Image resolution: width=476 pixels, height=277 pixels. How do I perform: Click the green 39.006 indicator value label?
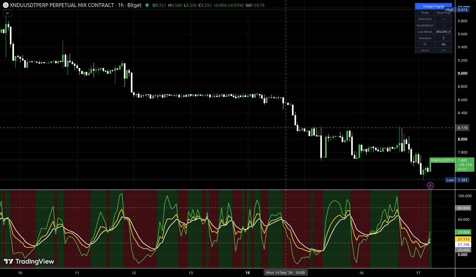tap(464, 232)
